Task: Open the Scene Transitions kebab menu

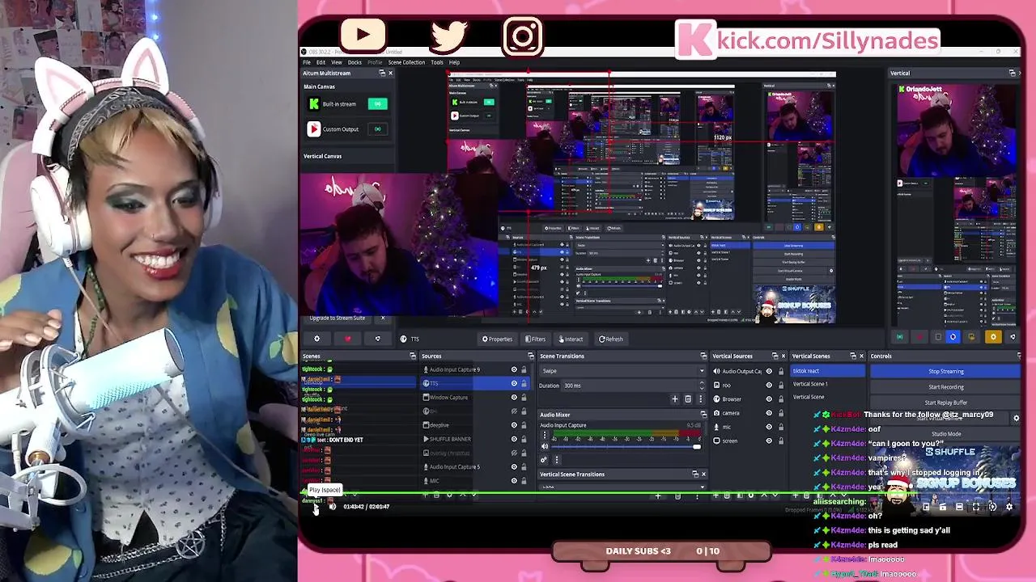Action: (x=701, y=399)
